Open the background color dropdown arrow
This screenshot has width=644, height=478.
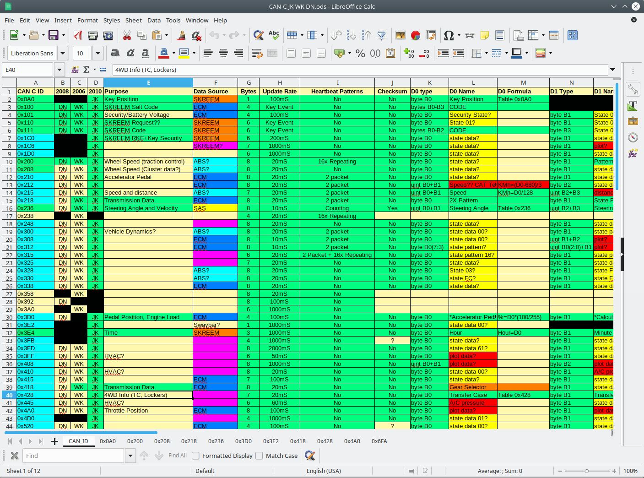194,53
